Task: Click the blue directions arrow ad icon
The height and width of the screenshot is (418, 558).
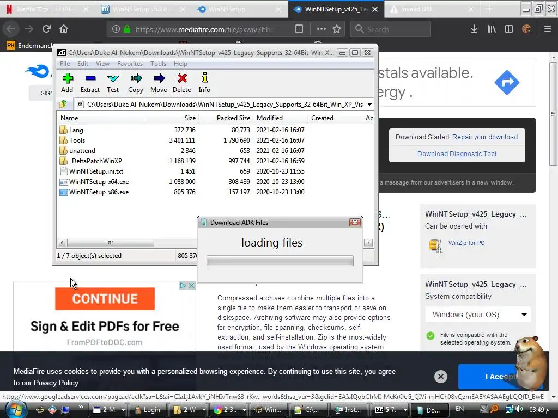Action: pos(507,83)
